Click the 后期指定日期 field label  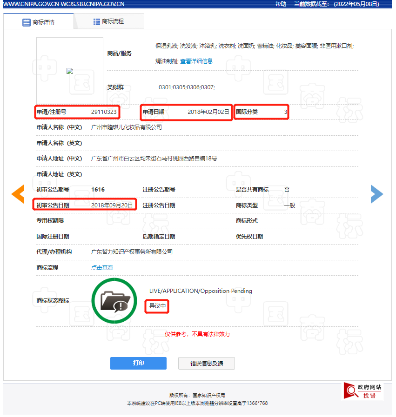coord(159,237)
